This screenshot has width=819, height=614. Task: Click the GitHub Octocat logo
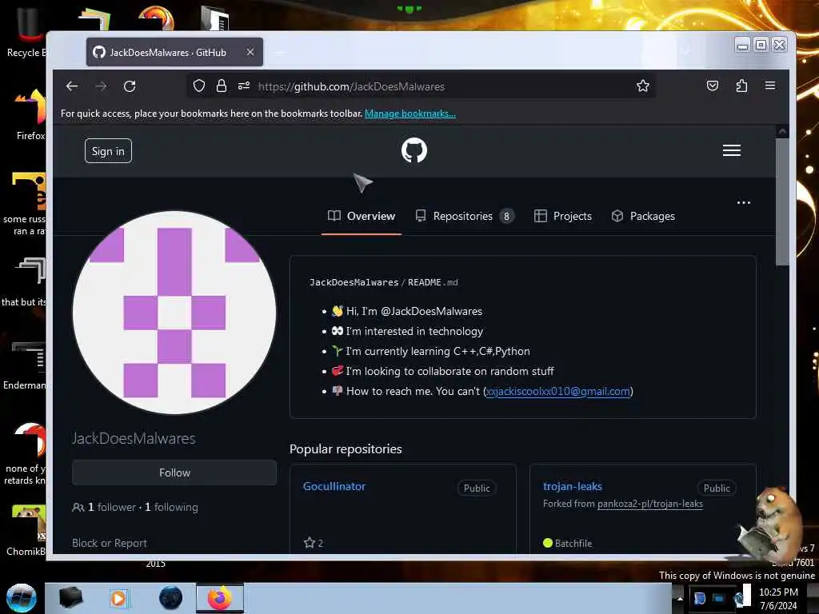414,151
